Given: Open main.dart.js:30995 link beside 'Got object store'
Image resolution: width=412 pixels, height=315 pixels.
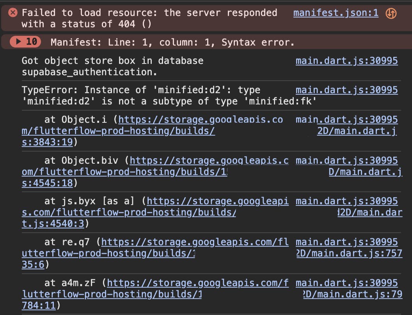Looking at the screenshot, I should (x=346, y=60).
